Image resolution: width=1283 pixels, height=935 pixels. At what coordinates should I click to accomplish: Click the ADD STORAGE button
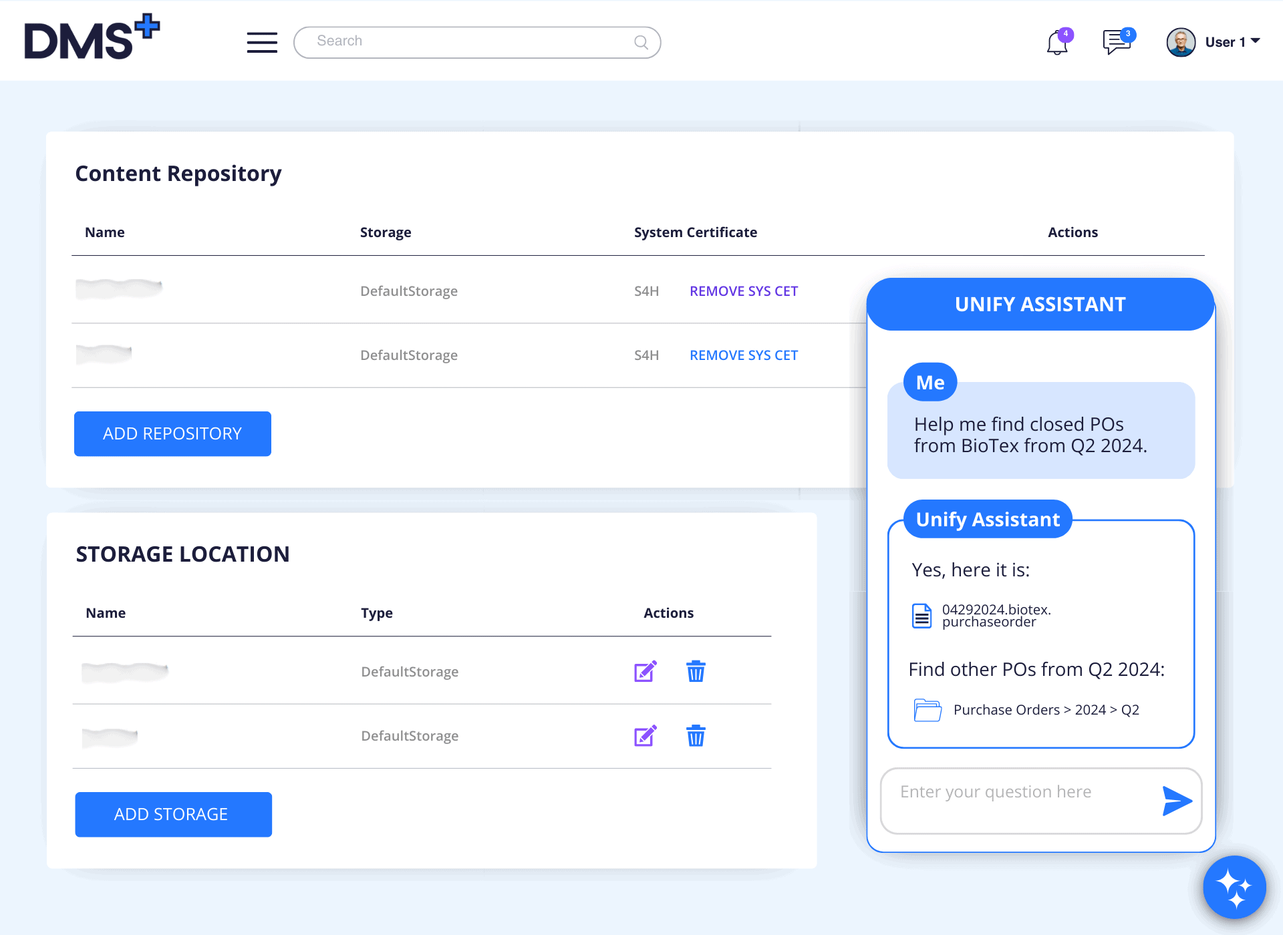click(173, 814)
